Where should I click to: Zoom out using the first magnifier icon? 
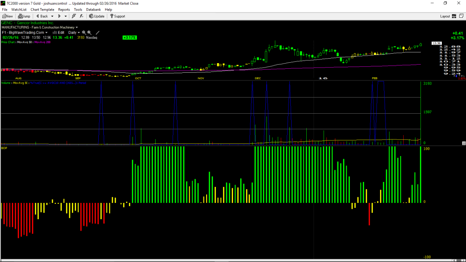tap(84, 33)
